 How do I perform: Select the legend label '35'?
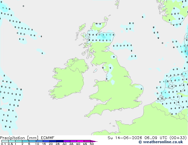(x=71, y=144)
